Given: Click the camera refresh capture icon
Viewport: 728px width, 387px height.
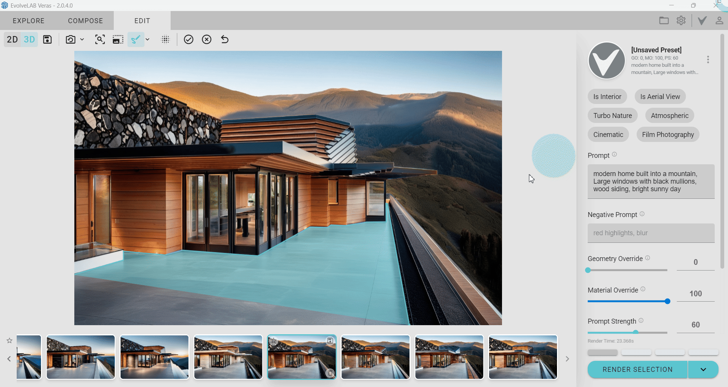Looking at the screenshot, I should 71,39.
